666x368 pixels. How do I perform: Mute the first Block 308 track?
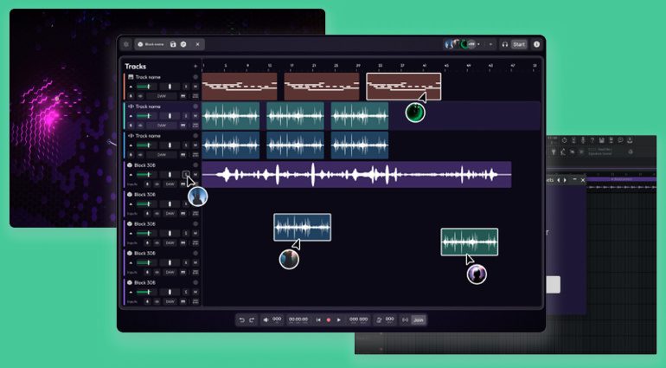click(195, 174)
